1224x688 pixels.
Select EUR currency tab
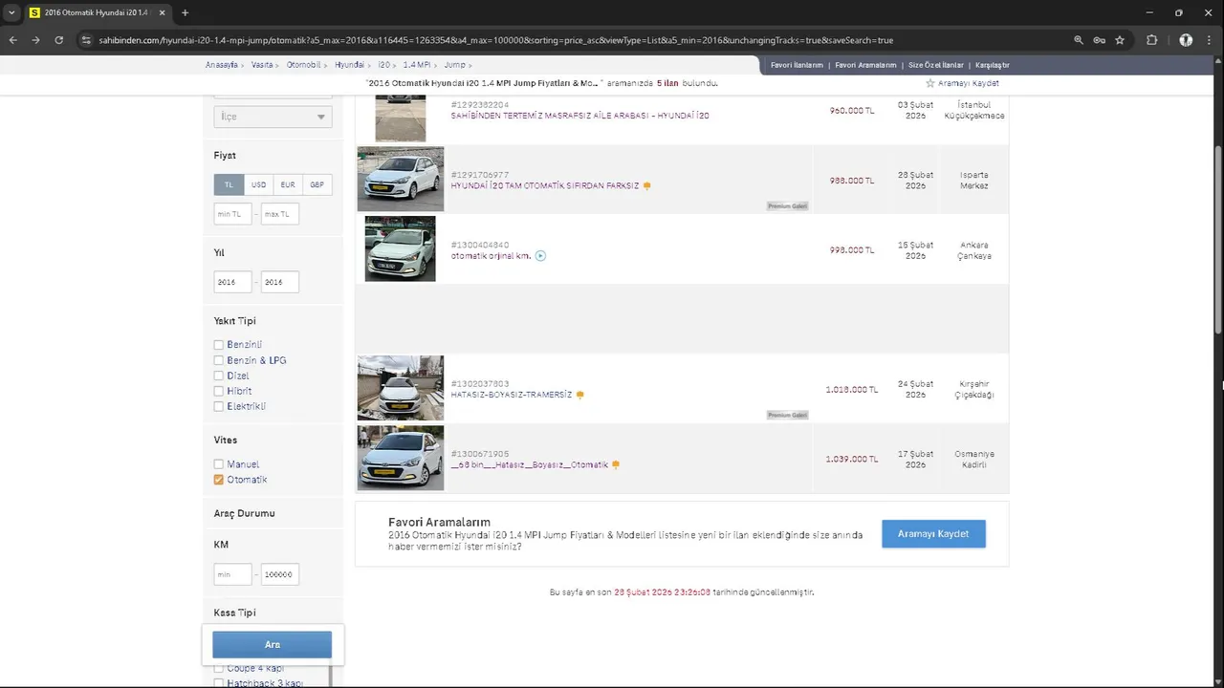click(288, 184)
